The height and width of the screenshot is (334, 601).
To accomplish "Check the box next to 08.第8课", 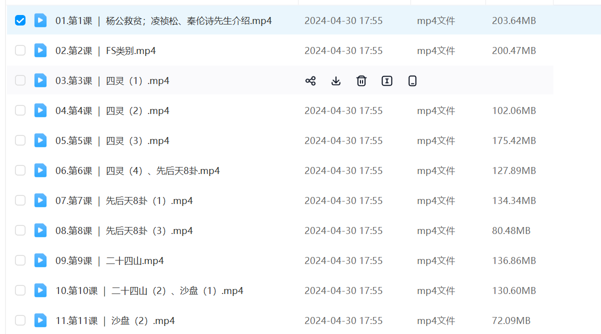I will 20,230.
